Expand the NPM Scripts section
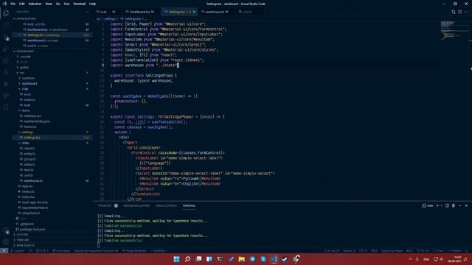The image size is (472, 265). (x=24, y=245)
